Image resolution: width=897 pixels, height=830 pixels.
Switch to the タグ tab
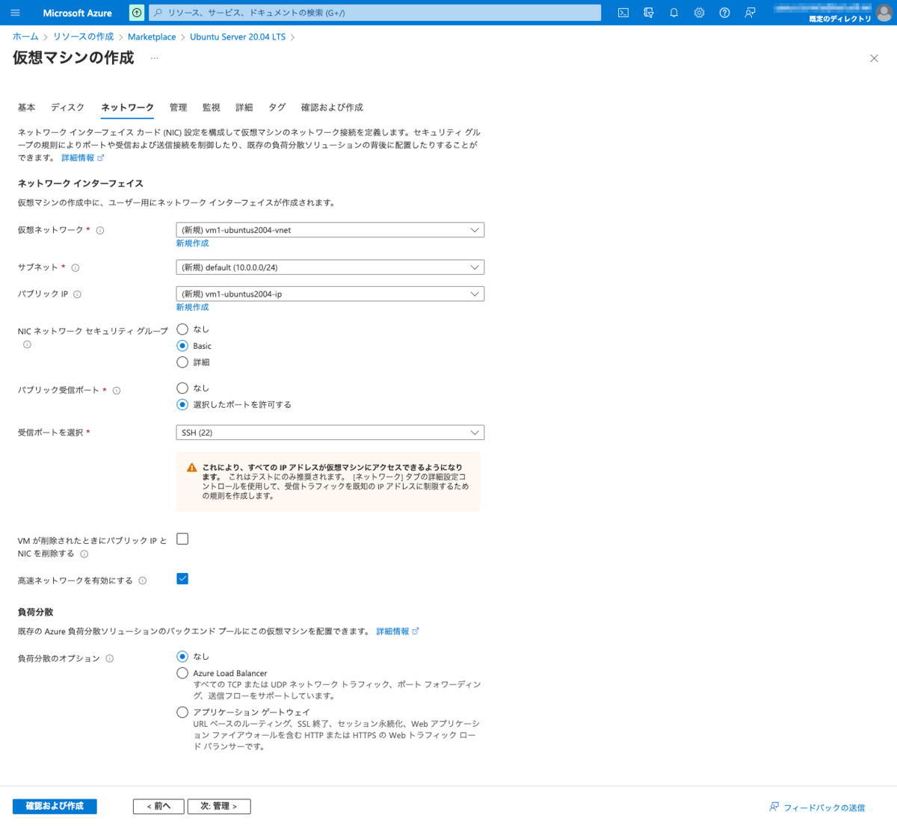[277, 108]
